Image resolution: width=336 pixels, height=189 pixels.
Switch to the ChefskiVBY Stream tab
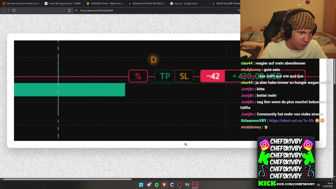pyautogui.click(x=105, y=3)
